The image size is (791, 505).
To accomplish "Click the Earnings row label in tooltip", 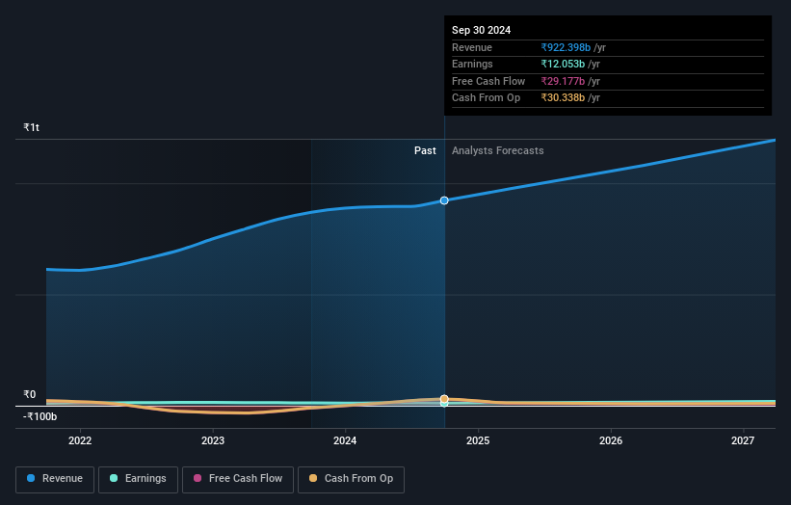I will coord(472,64).
